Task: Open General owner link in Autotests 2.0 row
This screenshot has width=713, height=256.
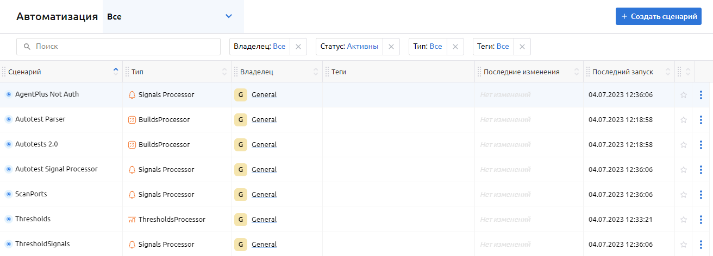Action: coord(264,145)
